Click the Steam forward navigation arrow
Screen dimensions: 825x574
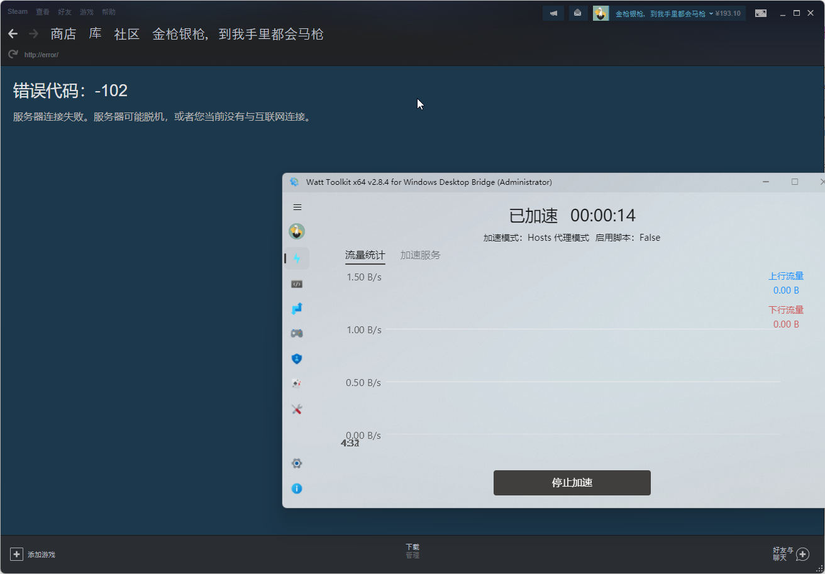click(33, 34)
